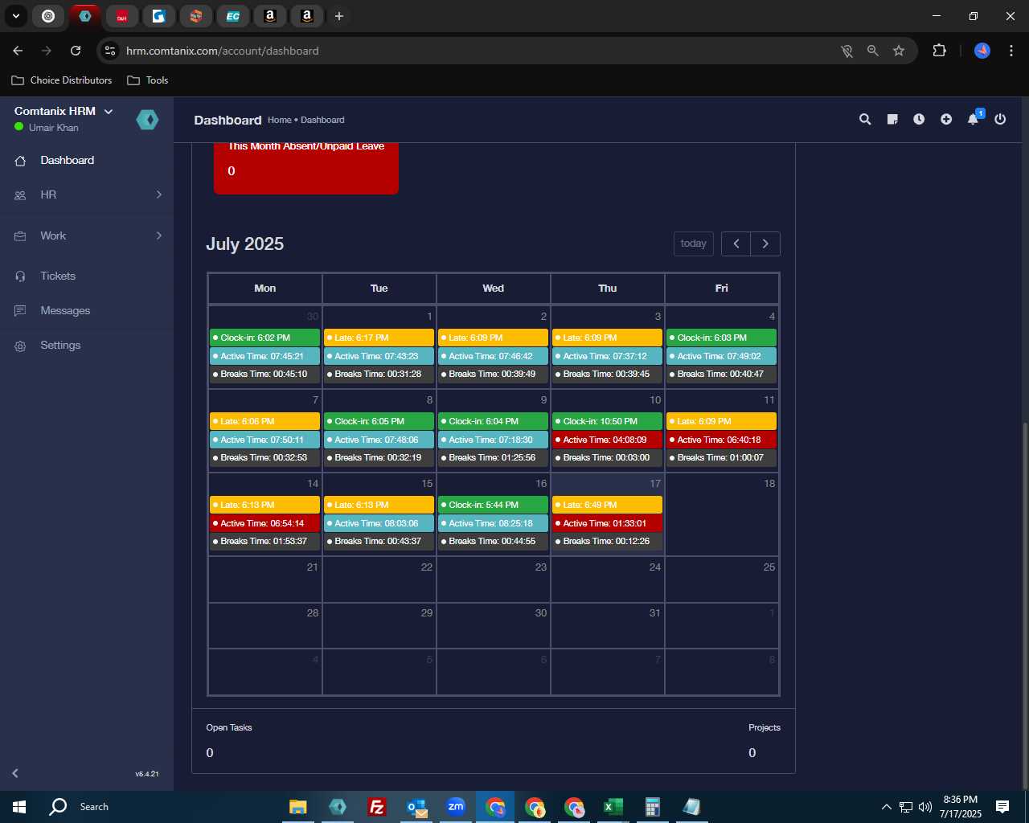Open the sticky notes icon in header
Viewport: 1029px width, 823px height.
tap(892, 119)
